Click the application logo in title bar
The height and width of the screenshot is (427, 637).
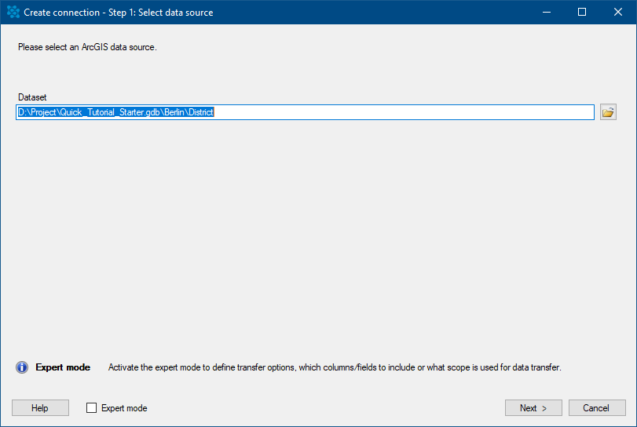tap(13, 13)
